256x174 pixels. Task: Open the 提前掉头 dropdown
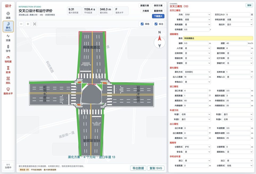coord(239,152)
